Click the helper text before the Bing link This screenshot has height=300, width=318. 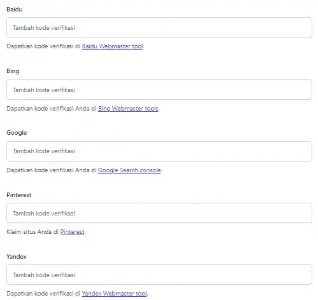pyautogui.click(x=52, y=109)
